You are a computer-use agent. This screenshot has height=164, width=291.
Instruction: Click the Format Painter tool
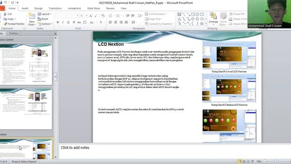coord(14,24)
